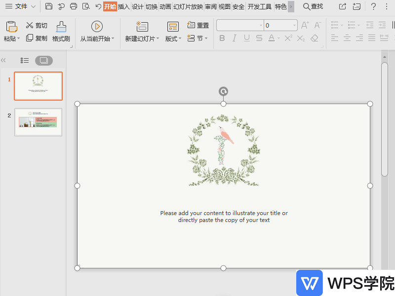Click the clear formatting eraser icon
The height and width of the screenshot is (296, 395).
click(315, 38)
